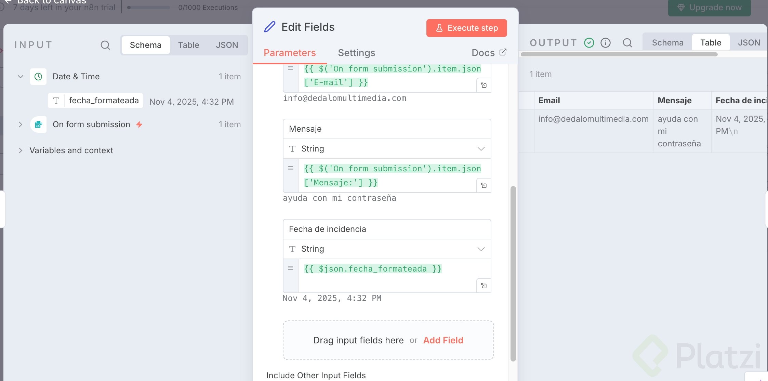Screen dimensions: 768x381
Task: Click the Date & Time clock icon
Action: tap(38, 77)
